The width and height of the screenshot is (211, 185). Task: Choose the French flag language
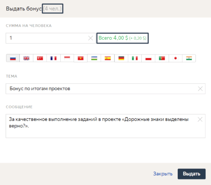coord(53,58)
